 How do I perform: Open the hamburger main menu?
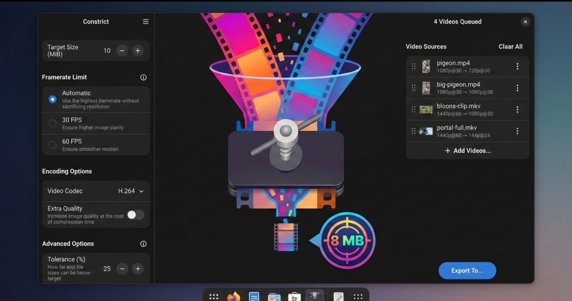point(146,22)
